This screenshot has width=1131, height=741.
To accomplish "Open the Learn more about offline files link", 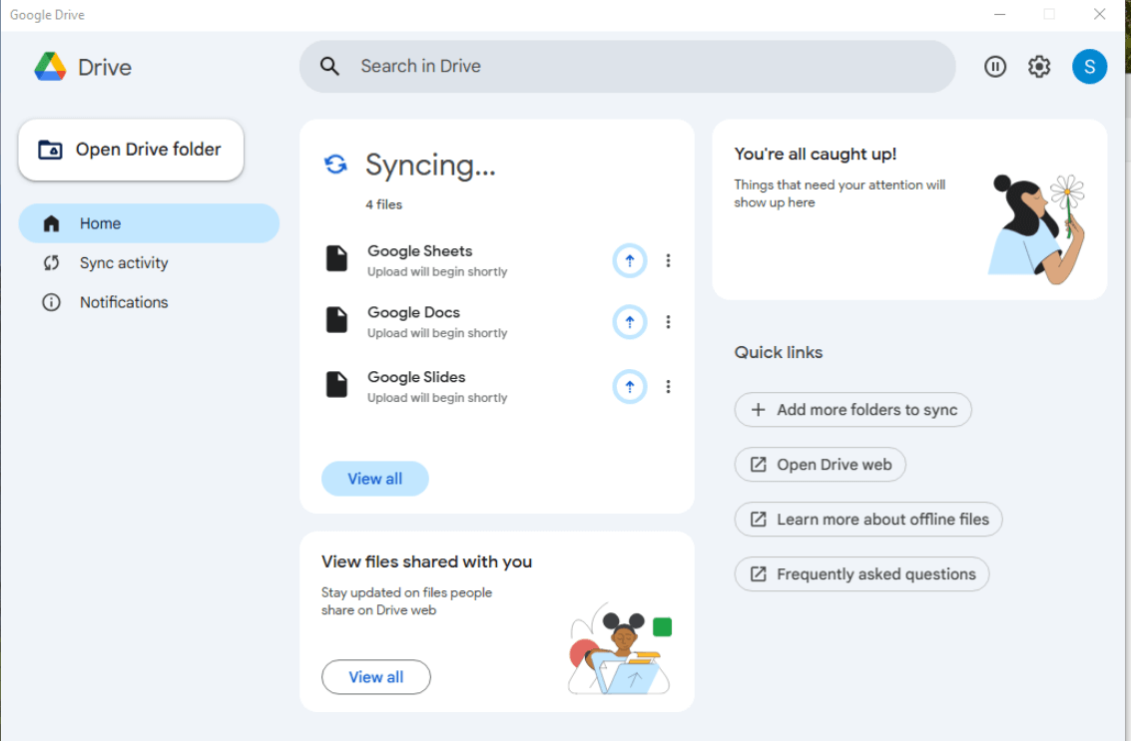I will [867, 520].
